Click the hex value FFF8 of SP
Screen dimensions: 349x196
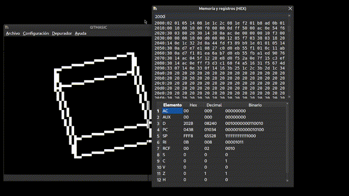188,136
